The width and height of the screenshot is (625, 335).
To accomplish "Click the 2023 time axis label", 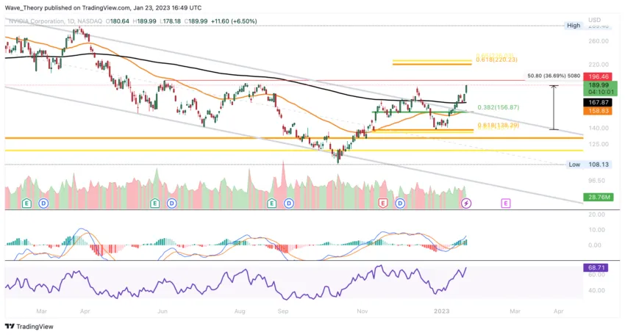I will pos(441,311).
